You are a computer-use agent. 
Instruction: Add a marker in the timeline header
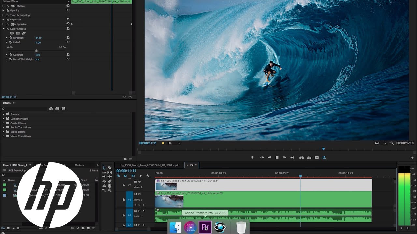141,176
